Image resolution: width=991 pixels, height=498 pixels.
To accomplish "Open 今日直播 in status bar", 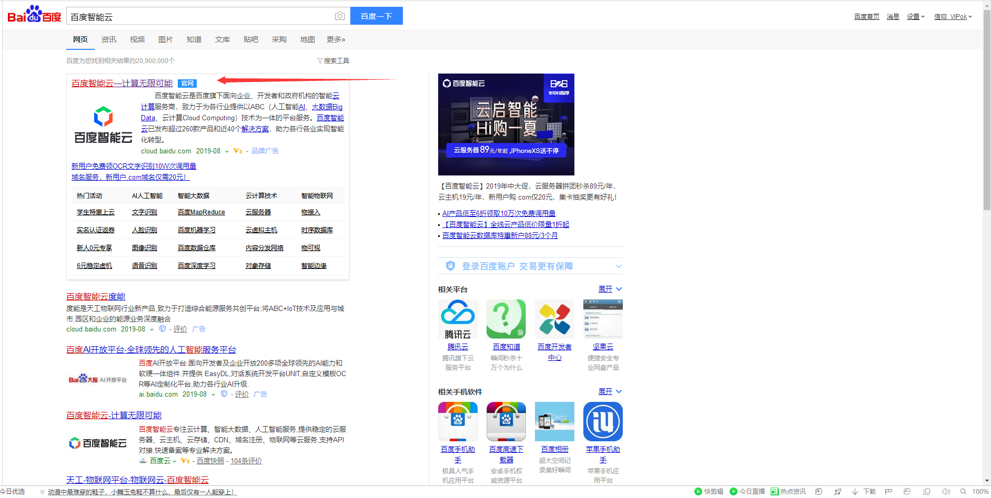I will [747, 492].
